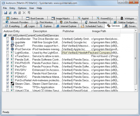Select the LSA Providers tab
This screenshot has width=140, height=116.
tap(69, 22)
